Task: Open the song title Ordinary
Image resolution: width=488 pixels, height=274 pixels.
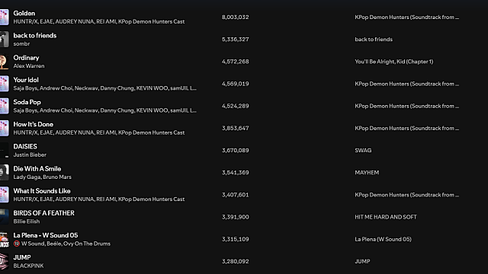Action: pos(26,58)
